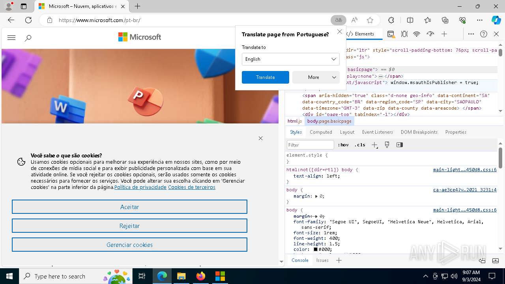Open the Issues drawer tab
Screen dimensions: 505x284
[x=322, y=260]
